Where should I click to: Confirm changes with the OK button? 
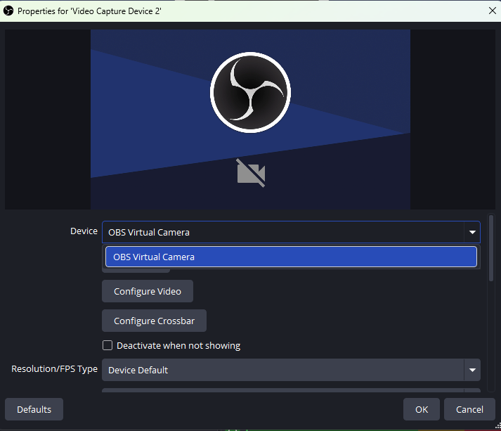[422, 409]
